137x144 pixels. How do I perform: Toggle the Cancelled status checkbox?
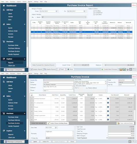tap(94, 14)
